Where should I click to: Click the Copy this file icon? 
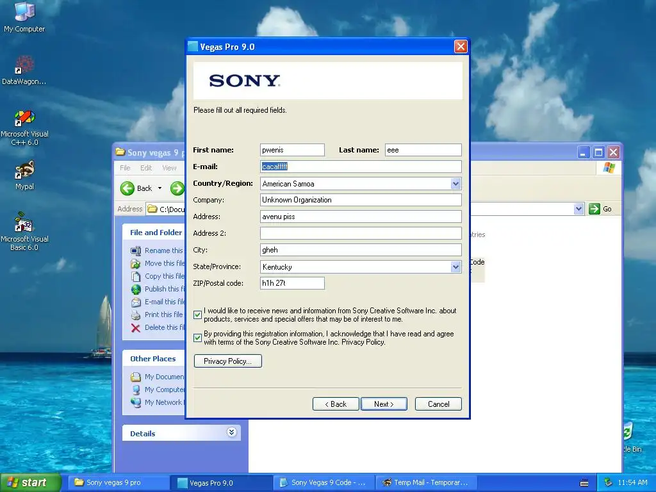136,277
